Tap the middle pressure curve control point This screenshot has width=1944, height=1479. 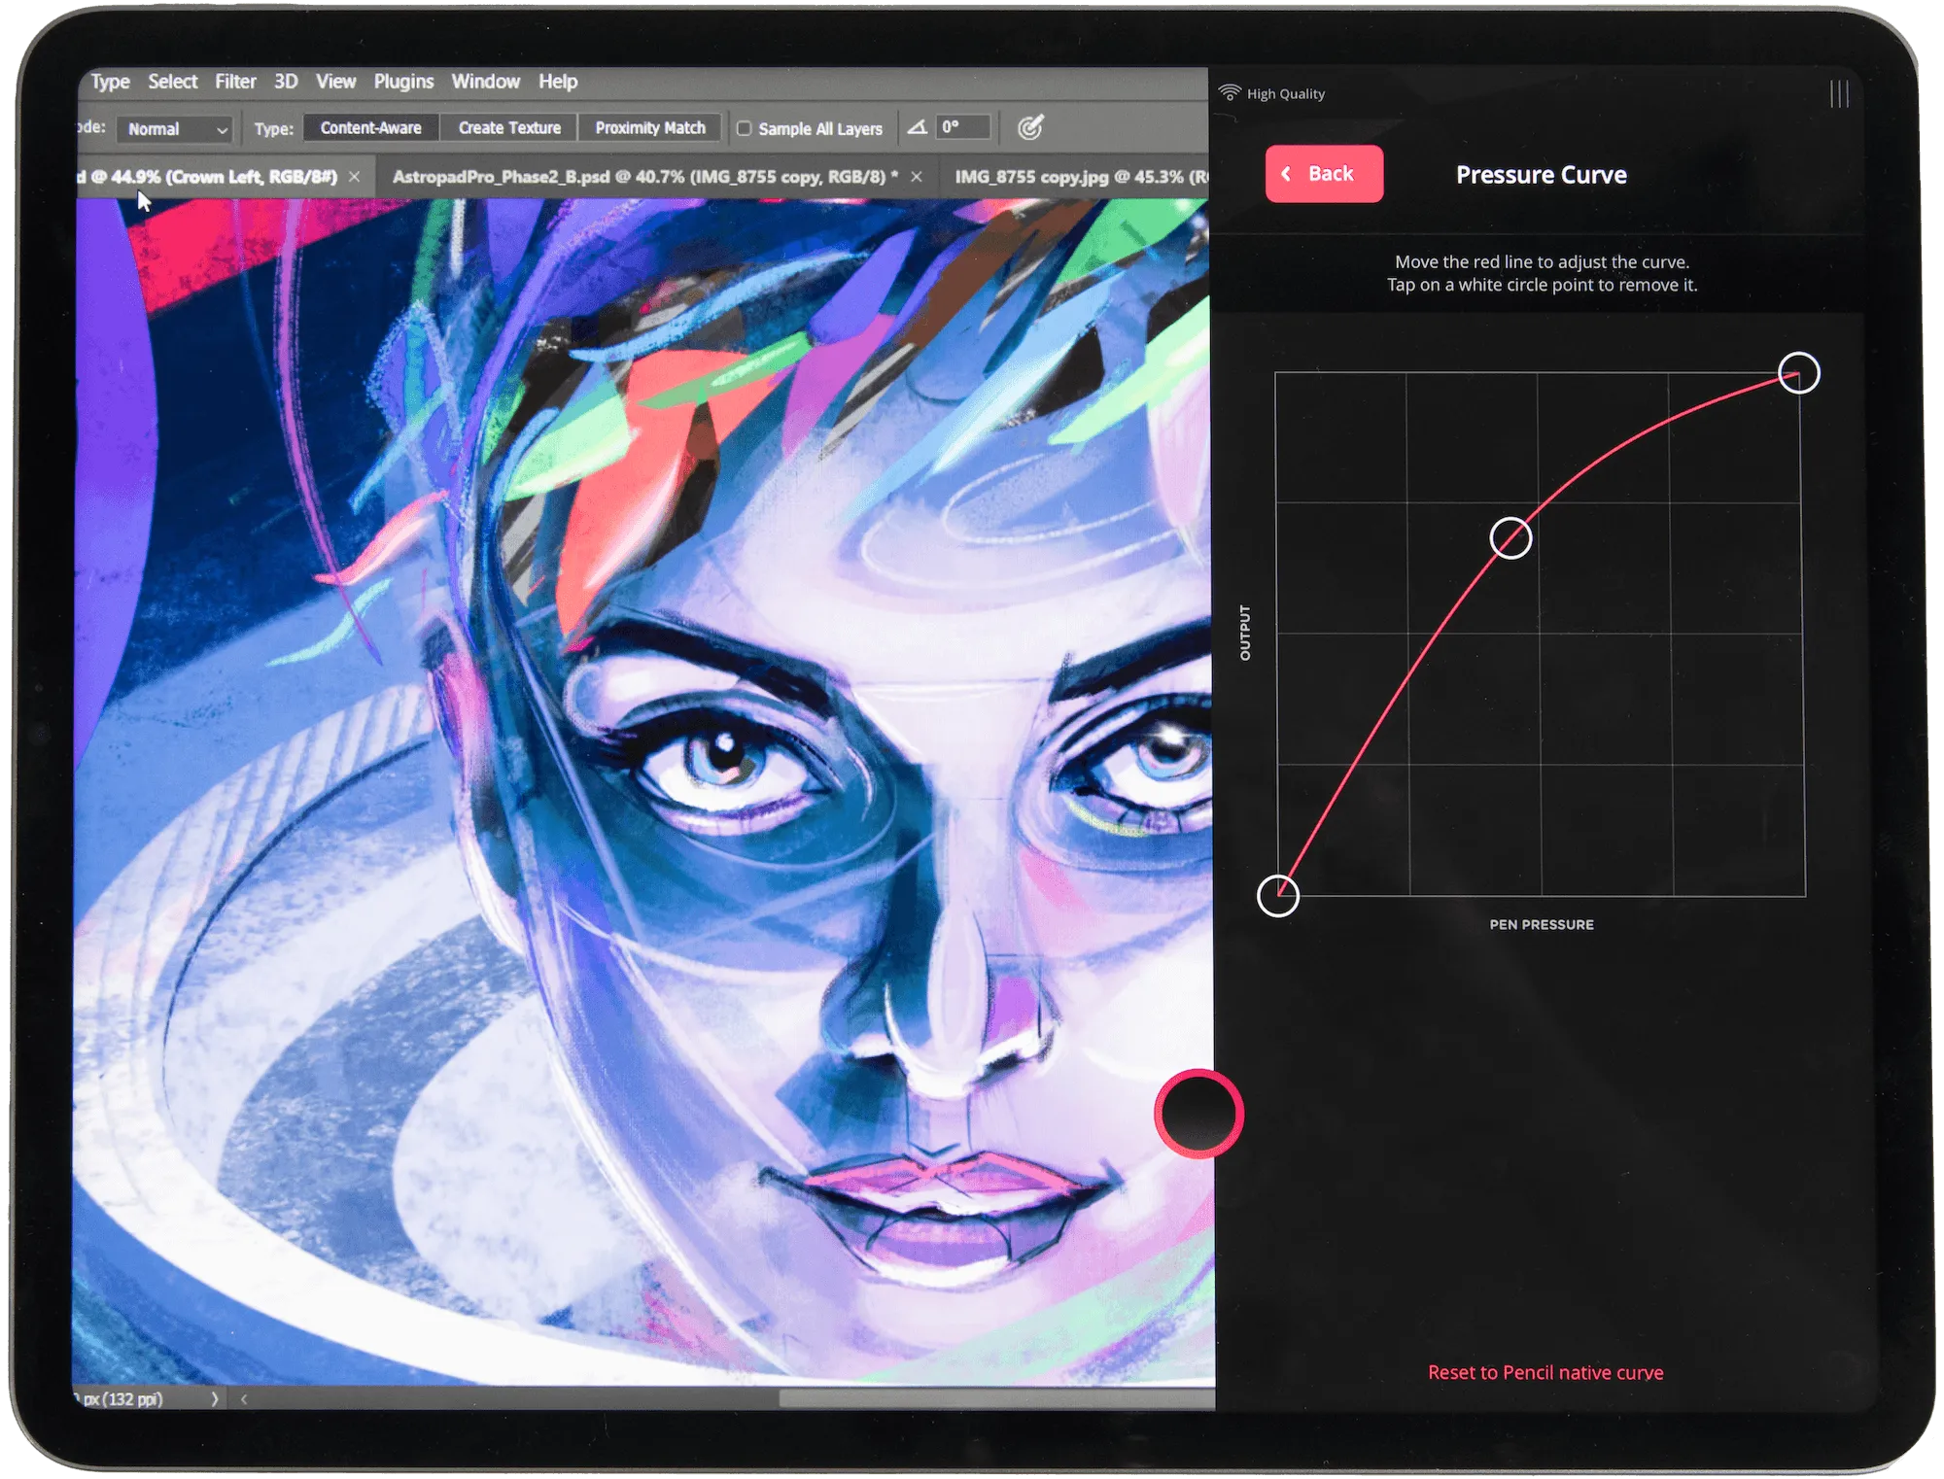click(1510, 538)
